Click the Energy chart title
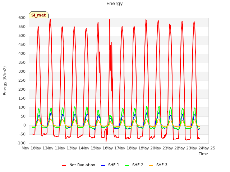This screenshot has width=230, height=172. point(115,4)
